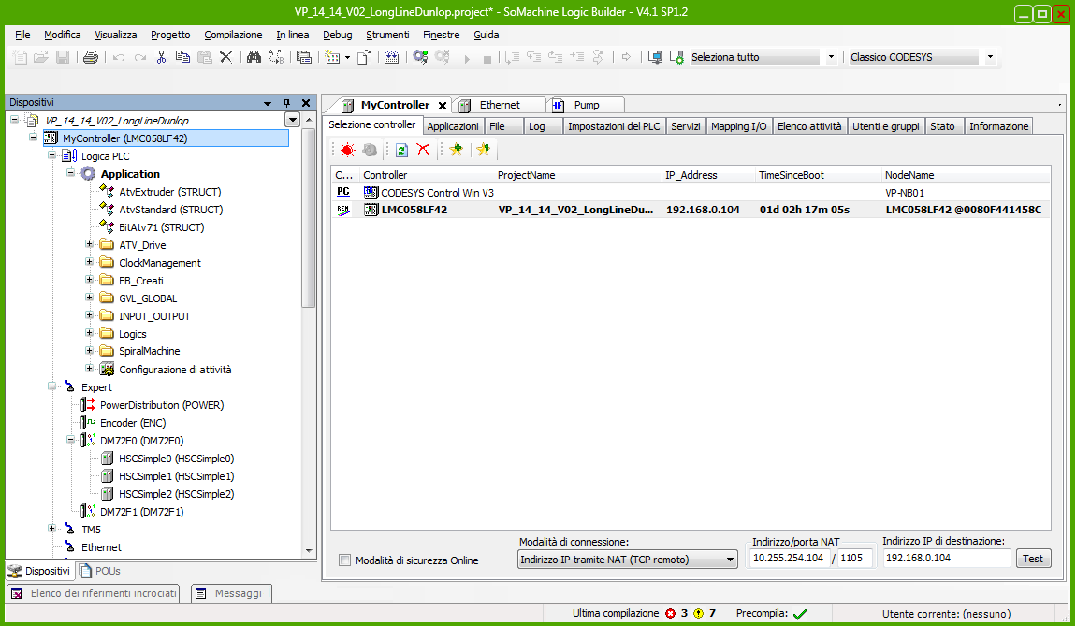
Task: Click the star with number one favorite icon
Action: click(484, 150)
